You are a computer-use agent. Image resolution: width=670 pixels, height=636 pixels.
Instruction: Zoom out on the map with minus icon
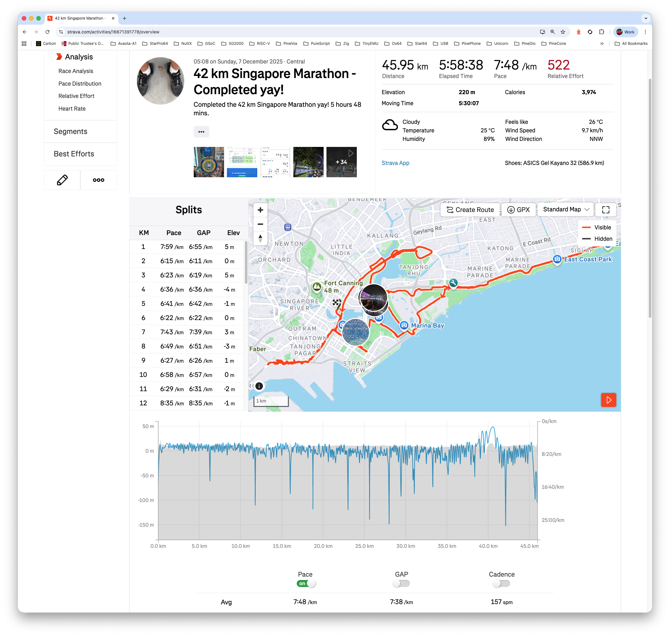point(260,224)
